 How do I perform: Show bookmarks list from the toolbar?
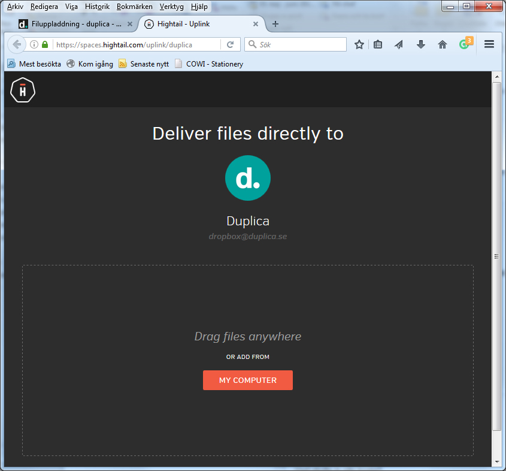point(378,44)
